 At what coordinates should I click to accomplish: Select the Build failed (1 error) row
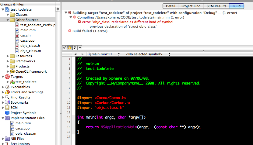click(90, 31)
